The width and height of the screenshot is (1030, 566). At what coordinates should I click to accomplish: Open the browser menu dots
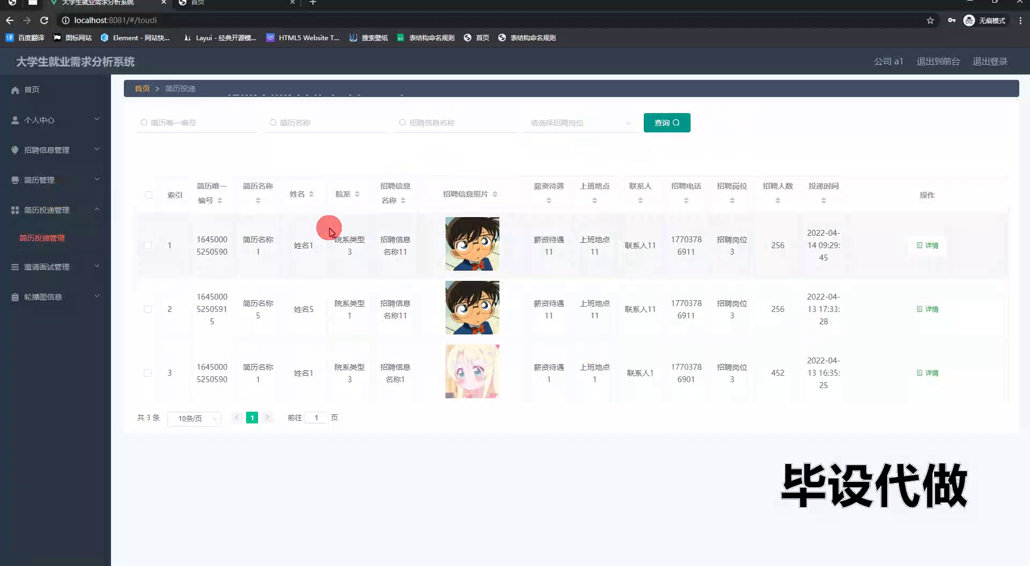point(1020,20)
